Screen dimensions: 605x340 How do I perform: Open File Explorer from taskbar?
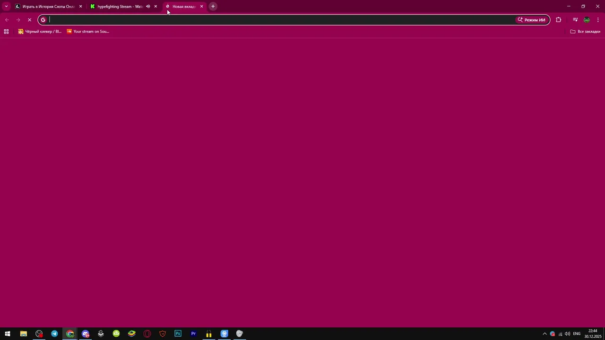point(23,334)
